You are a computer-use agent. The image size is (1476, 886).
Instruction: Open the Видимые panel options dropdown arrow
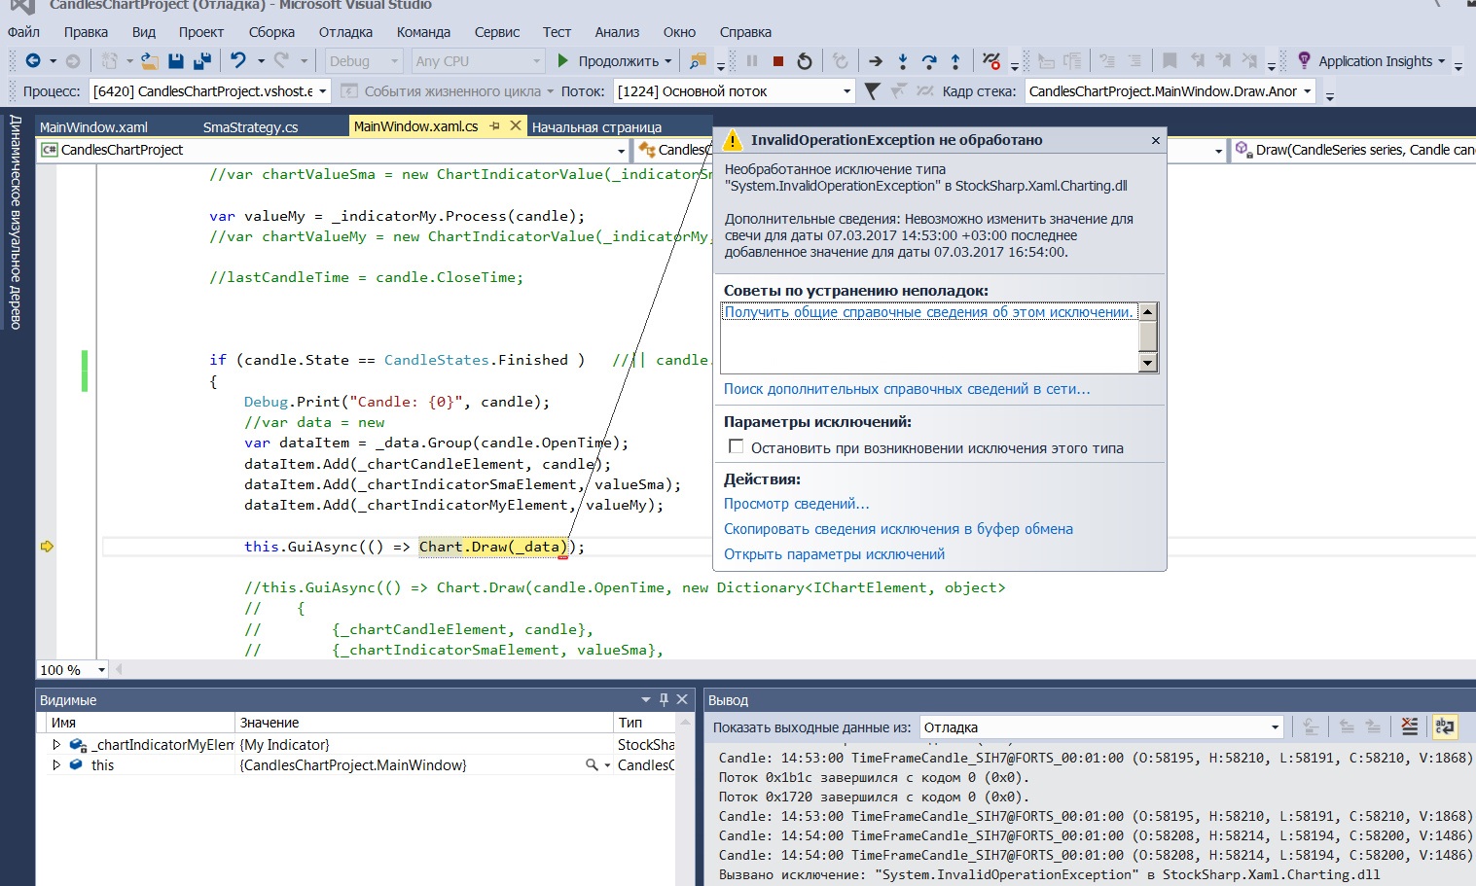[646, 699]
